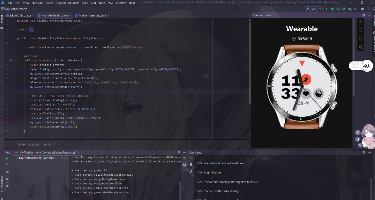Tap the gray hexagon icon on watch face
Viewport: 375px width, 200px height.
(318, 94)
